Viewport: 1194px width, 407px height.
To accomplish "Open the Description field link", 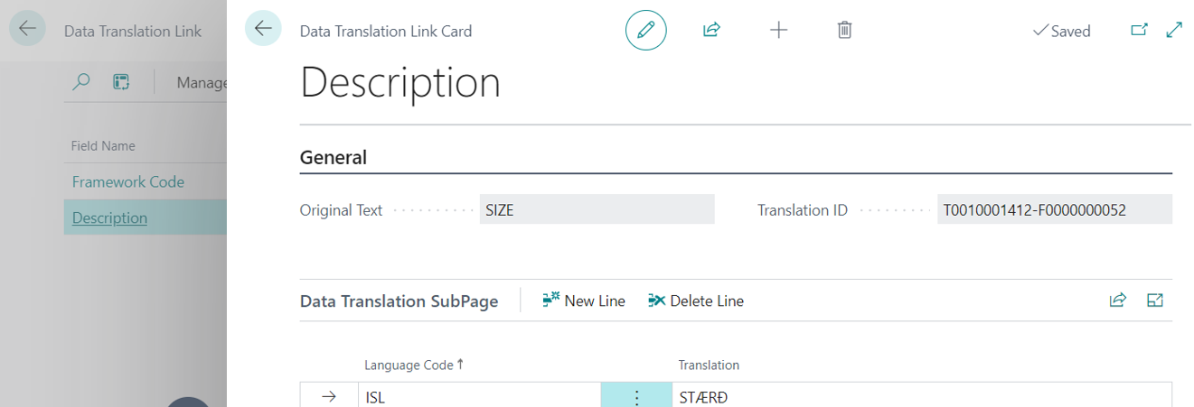I will (x=109, y=217).
